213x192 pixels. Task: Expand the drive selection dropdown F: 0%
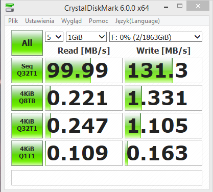(x=156, y=37)
